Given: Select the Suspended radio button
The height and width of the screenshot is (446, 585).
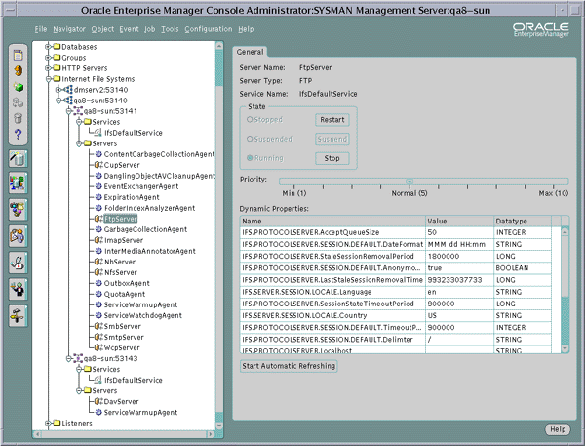Looking at the screenshot, I should click(x=250, y=139).
